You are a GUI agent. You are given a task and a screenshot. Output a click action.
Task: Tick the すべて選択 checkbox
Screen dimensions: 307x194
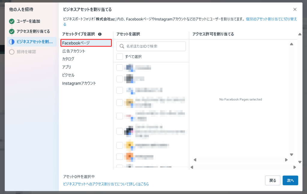point(120,56)
